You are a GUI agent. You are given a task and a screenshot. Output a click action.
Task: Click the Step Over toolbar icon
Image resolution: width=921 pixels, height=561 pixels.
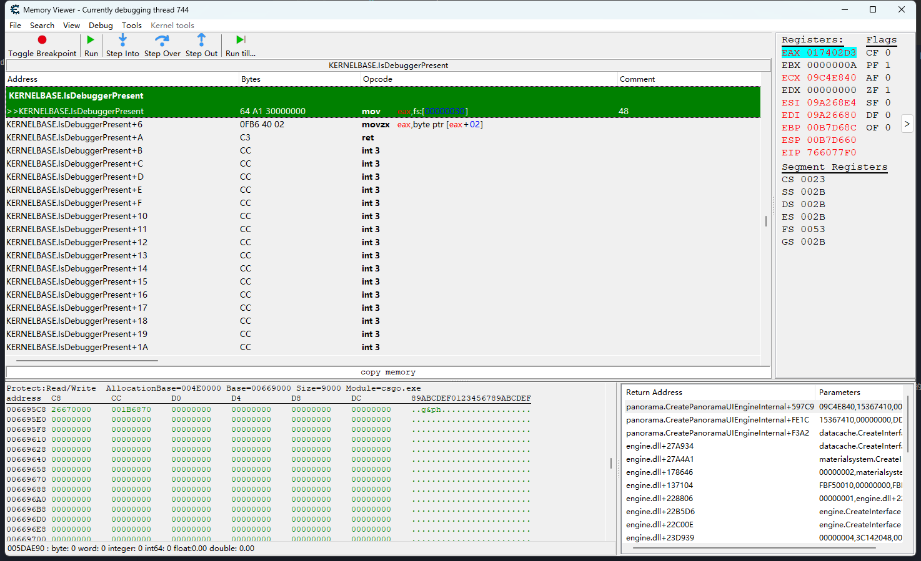(x=162, y=40)
